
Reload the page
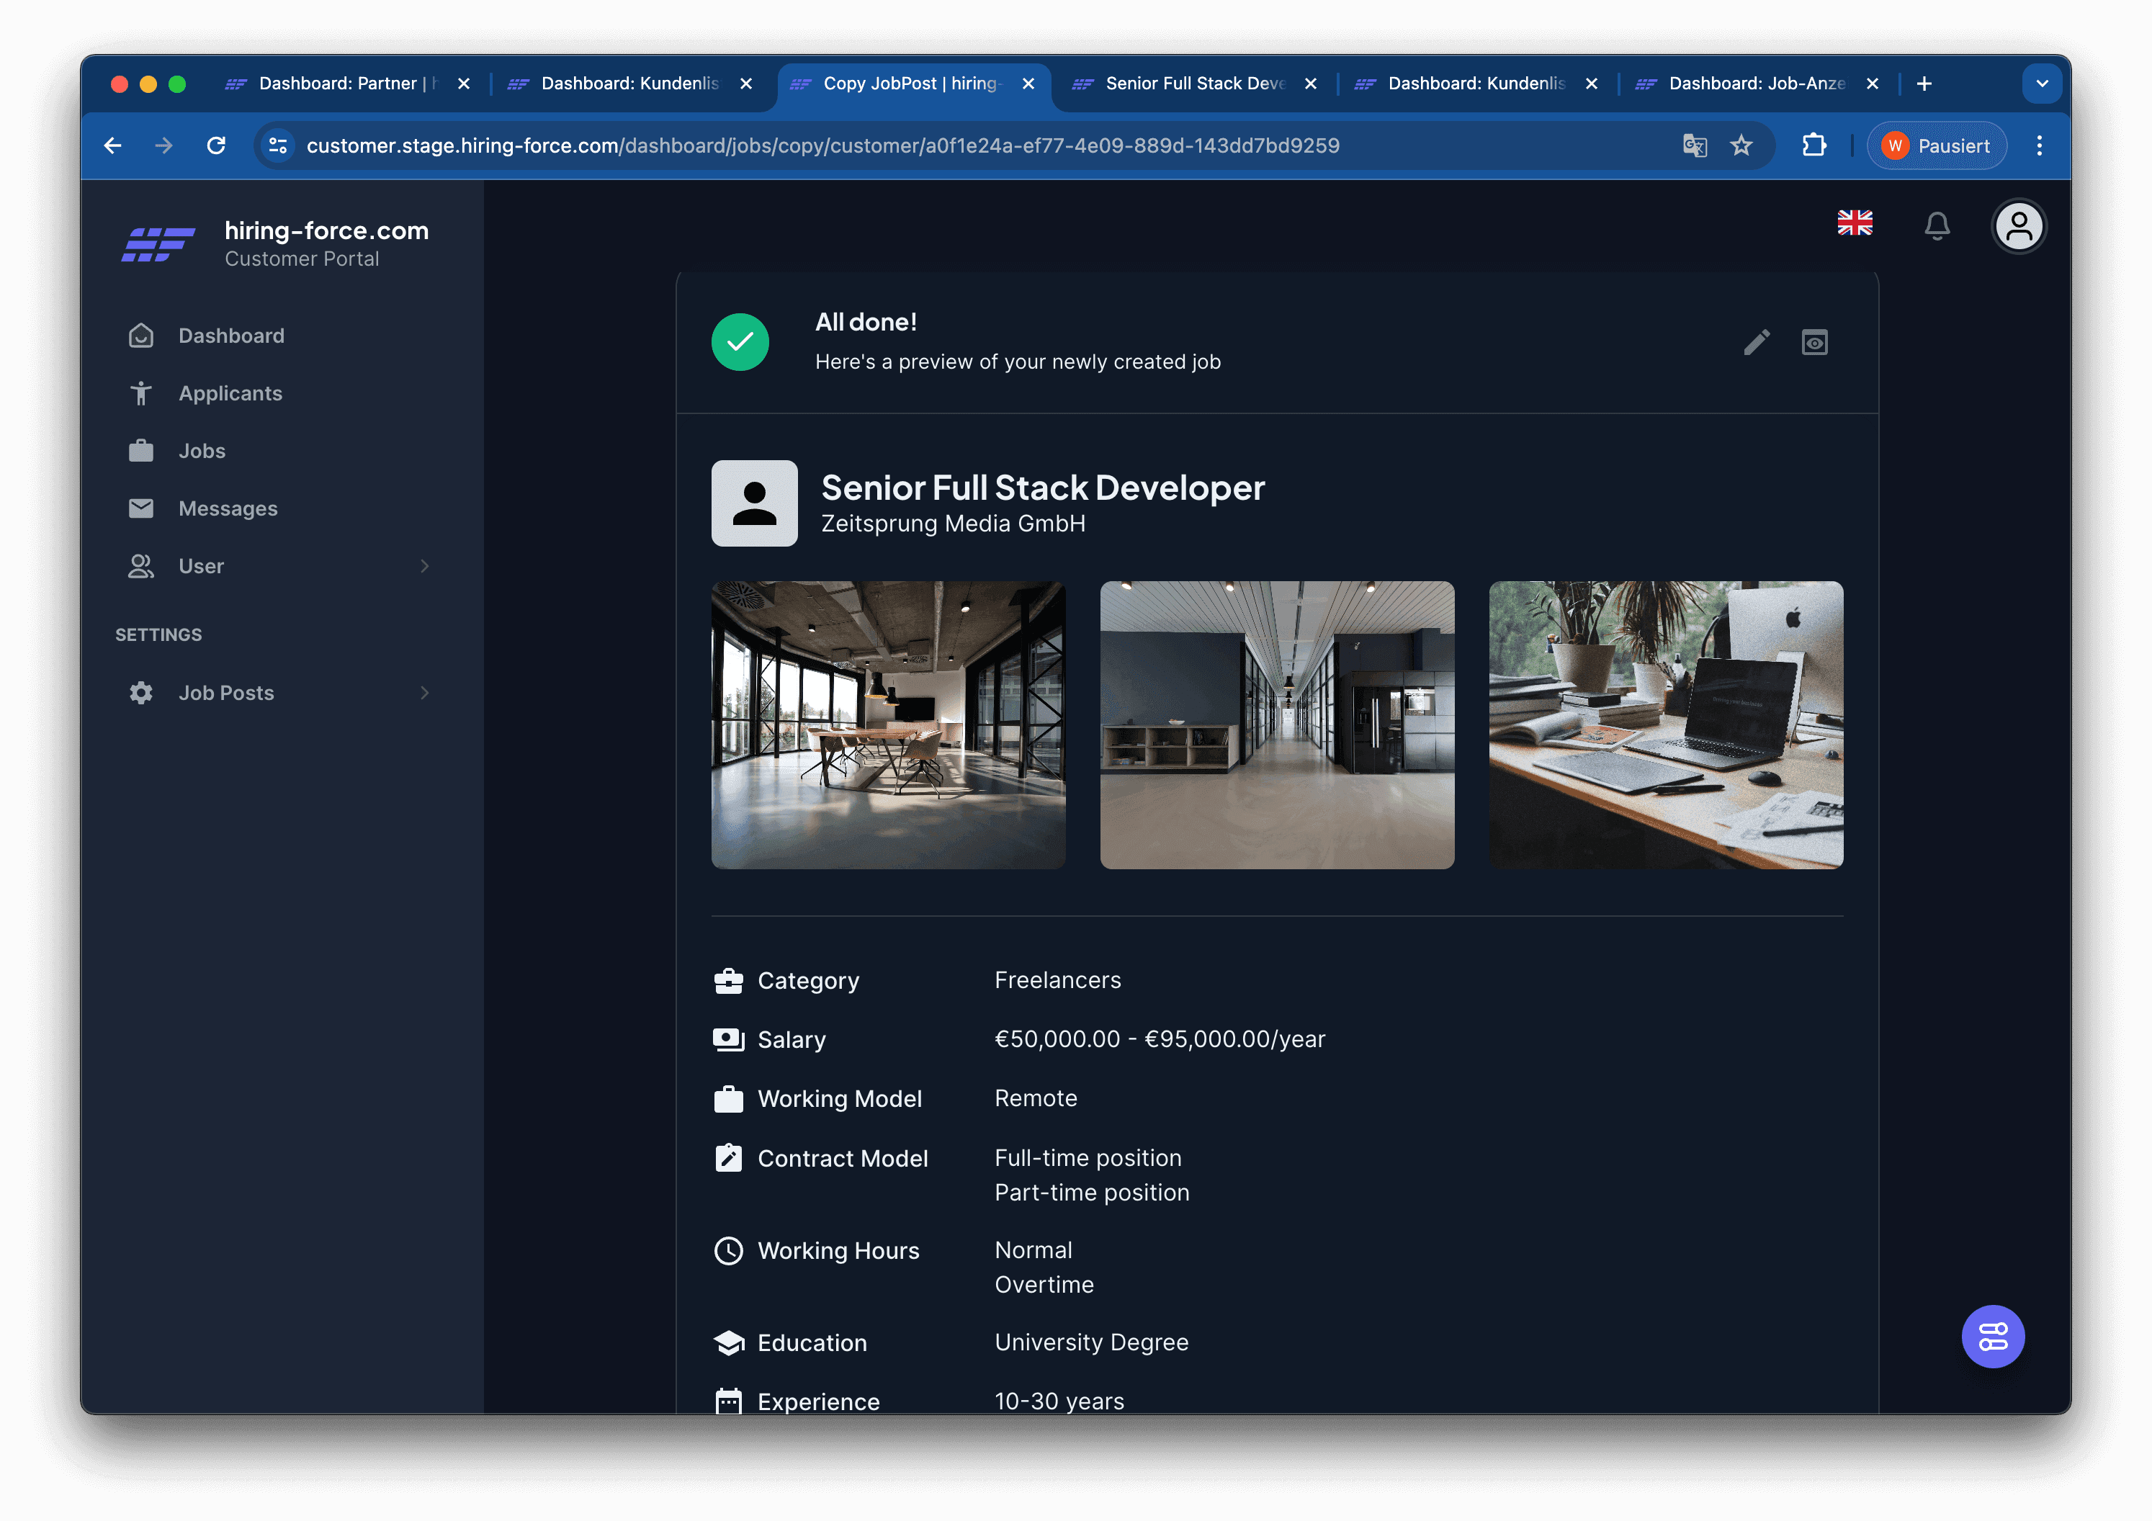coord(217,145)
